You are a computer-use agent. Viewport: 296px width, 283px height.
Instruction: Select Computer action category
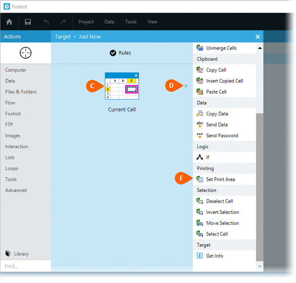(16, 70)
